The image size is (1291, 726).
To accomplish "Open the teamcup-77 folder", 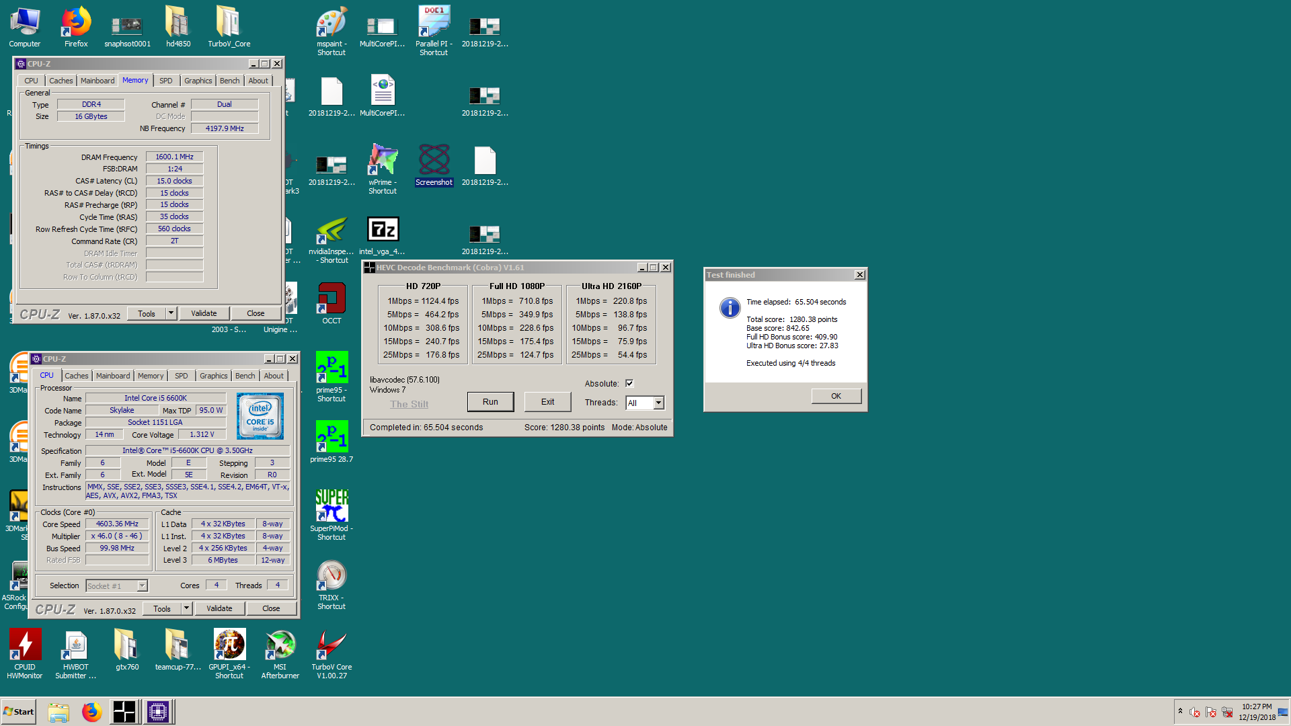I will click(x=178, y=649).
